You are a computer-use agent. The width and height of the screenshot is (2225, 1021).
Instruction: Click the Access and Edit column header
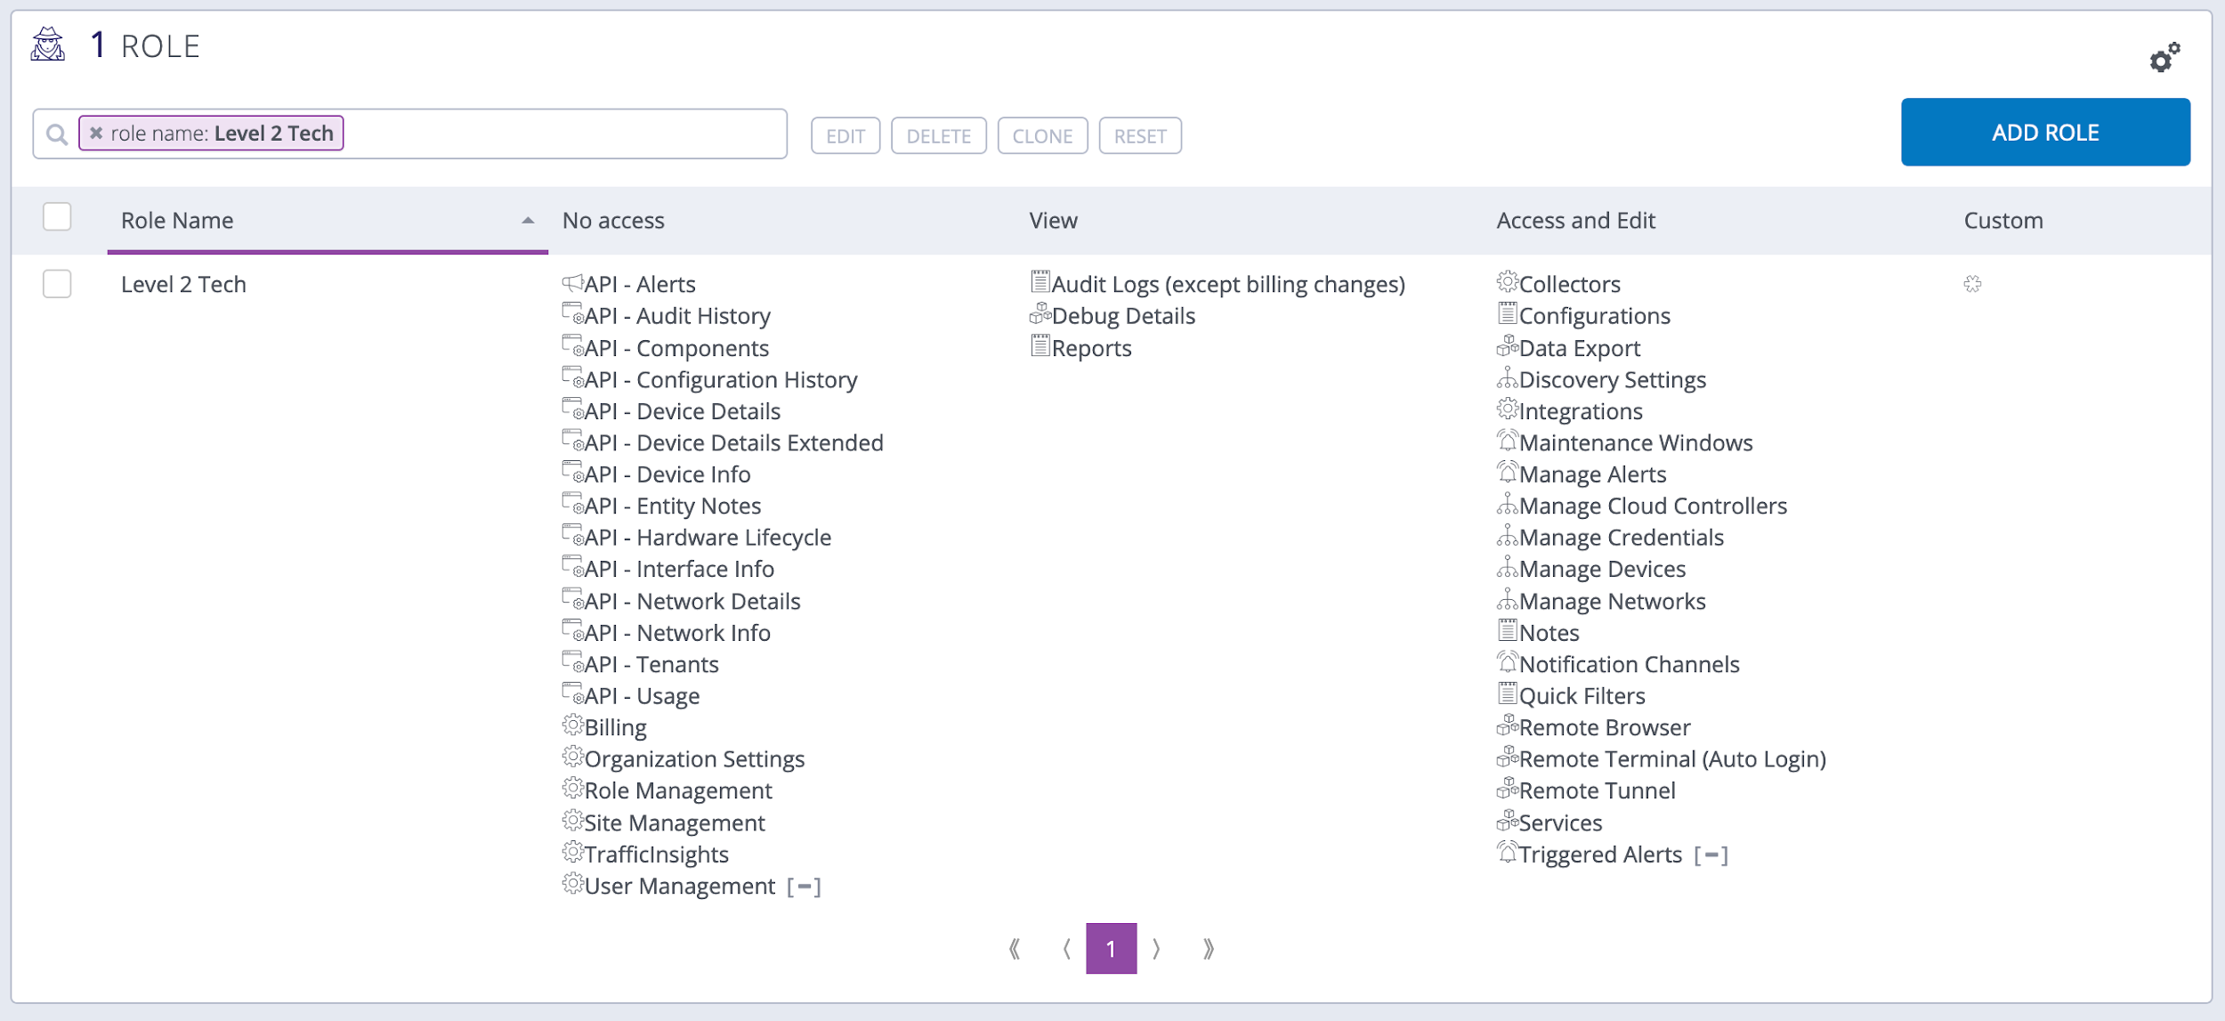tap(1575, 221)
